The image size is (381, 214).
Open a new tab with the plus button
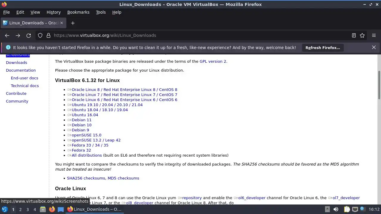click(x=73, y=23)
